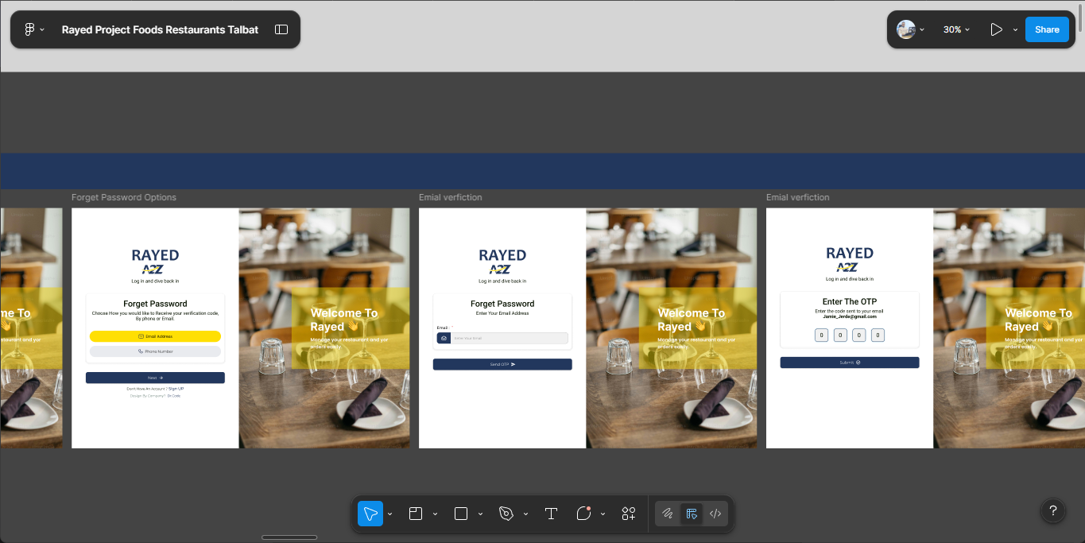Viewport: 1085px width, 543px height.
Task: Switch to Design mode toggle
Action: tap(692, 514)
